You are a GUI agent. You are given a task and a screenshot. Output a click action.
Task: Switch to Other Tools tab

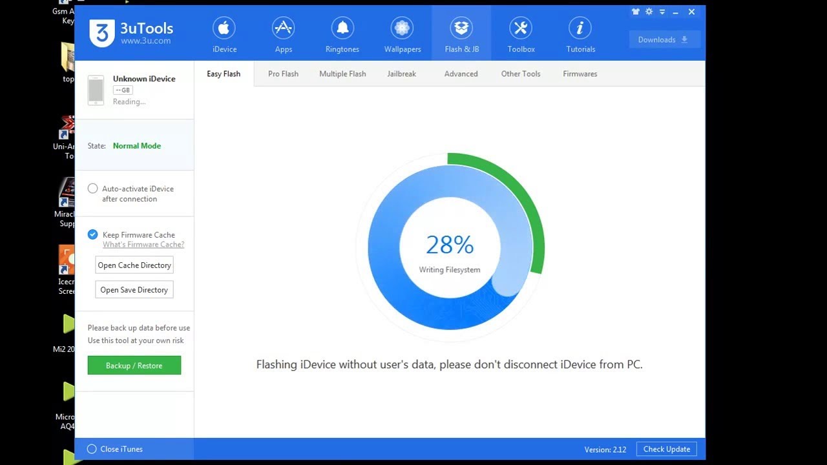pos(521,74)
